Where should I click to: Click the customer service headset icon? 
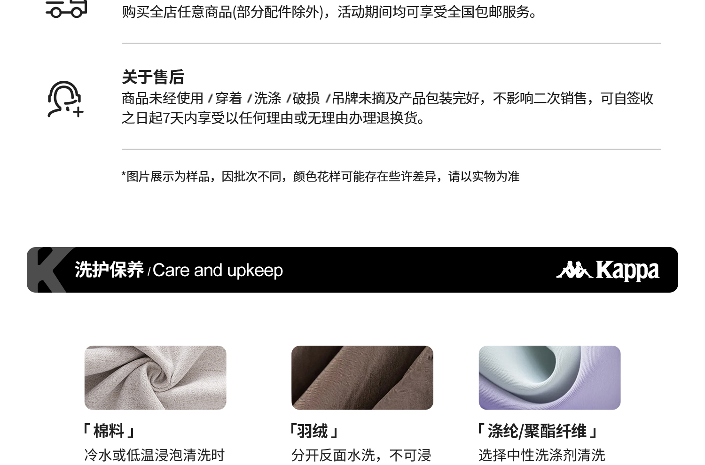[x=65, y=99]
